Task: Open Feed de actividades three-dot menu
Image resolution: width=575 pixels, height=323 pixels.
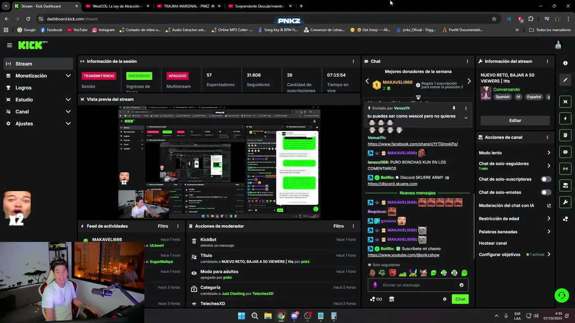Action: [x=178, y=226]
